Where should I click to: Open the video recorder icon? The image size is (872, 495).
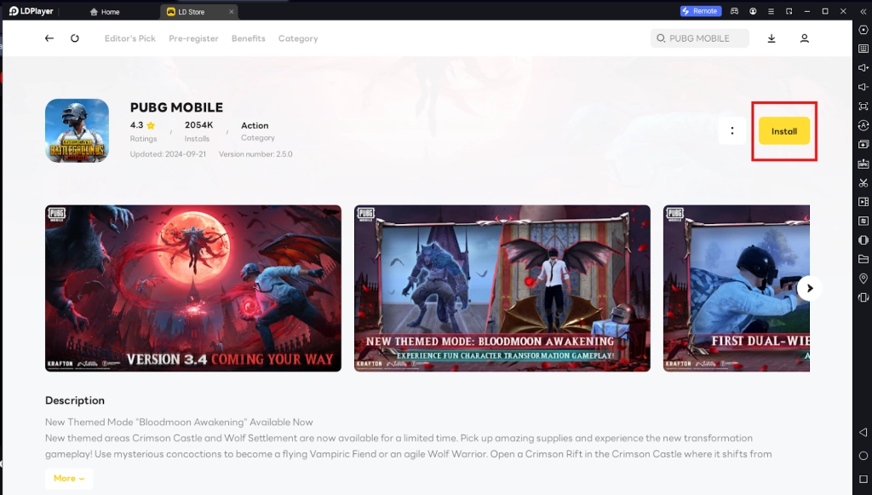click(863, 202)
